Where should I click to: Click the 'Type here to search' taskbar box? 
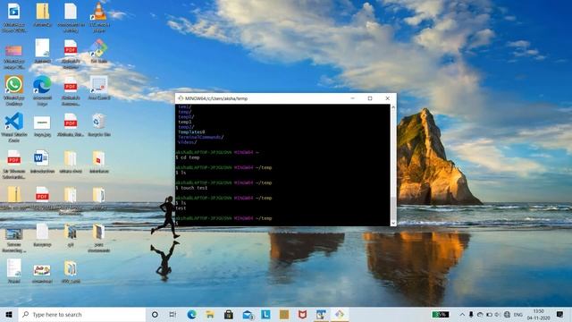coord(82,314)
